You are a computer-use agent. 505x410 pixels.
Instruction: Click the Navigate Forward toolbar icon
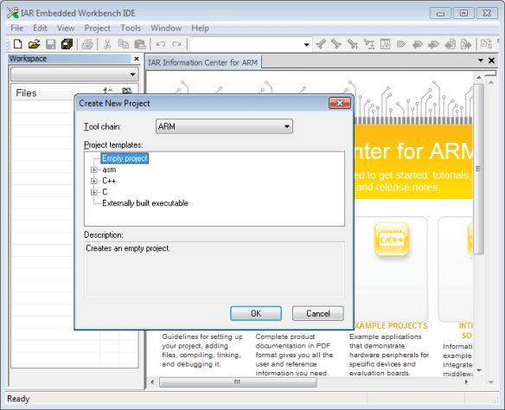click(x=466, y=44)
